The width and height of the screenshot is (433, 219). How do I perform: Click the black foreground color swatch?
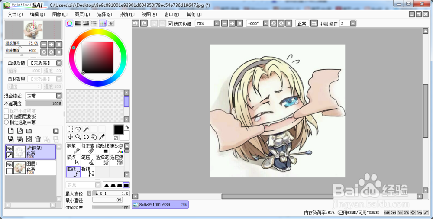(119, 129)
